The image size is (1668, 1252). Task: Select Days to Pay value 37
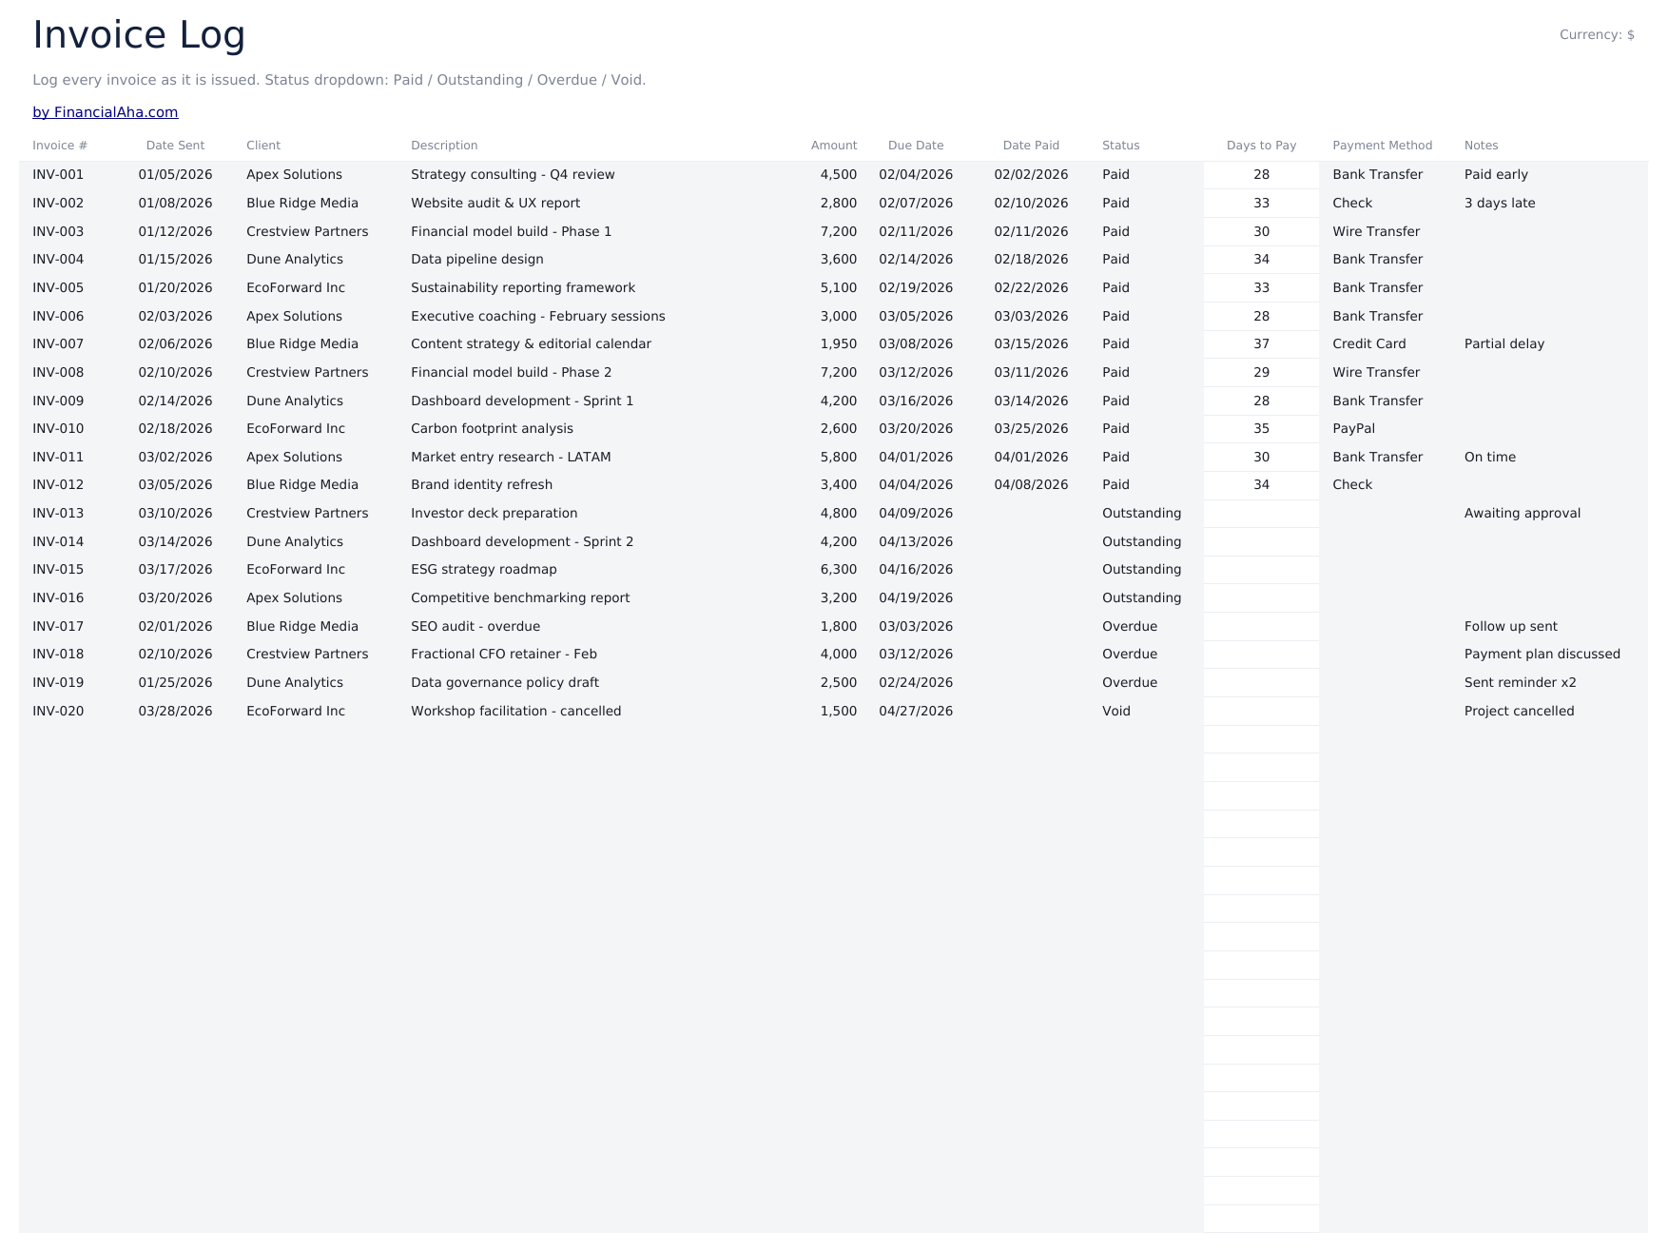pos(1261,344)
